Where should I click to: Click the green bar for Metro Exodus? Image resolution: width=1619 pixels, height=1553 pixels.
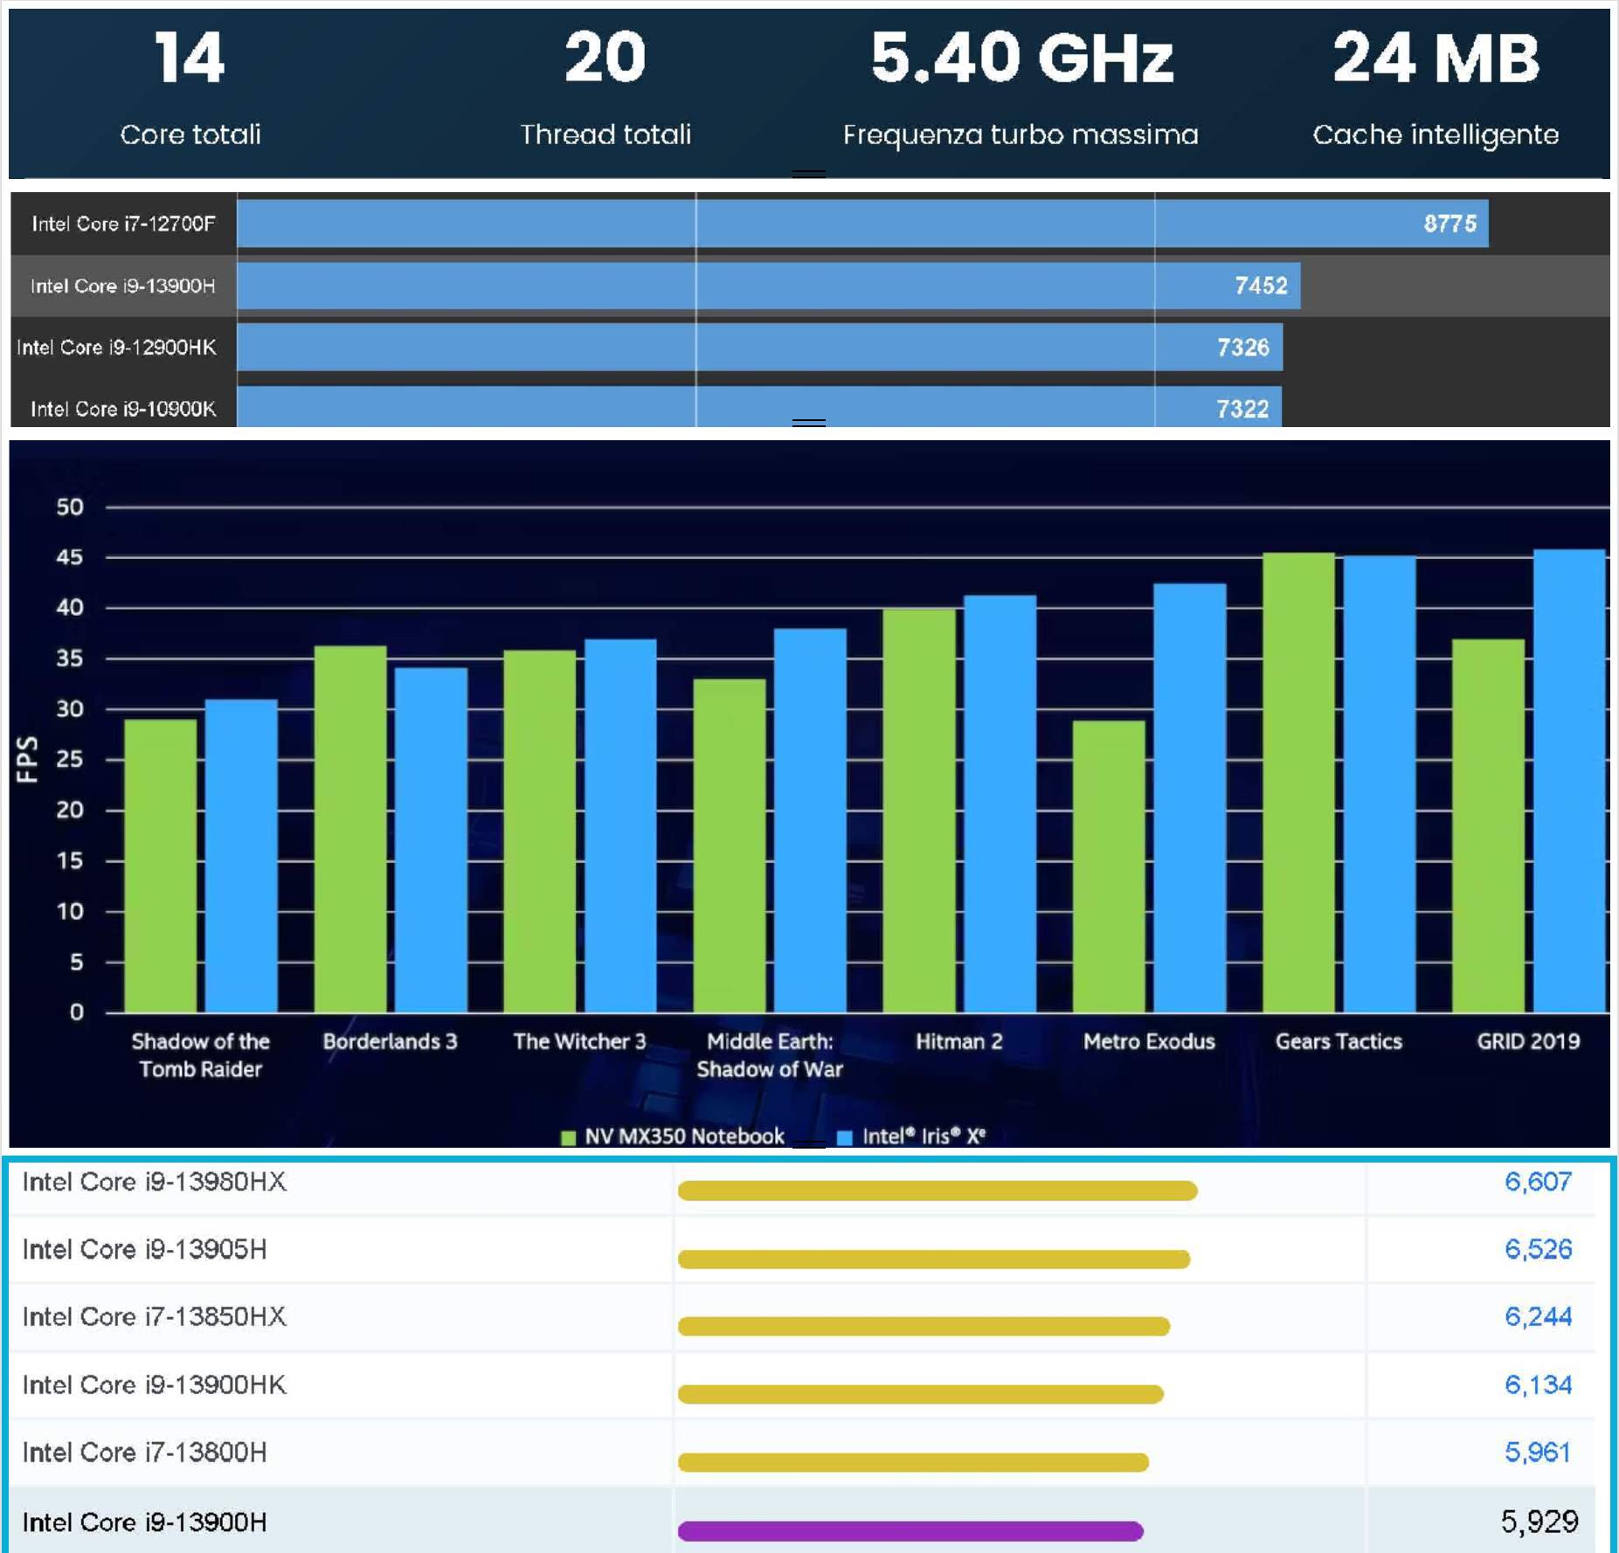[x=1108, y=865]
